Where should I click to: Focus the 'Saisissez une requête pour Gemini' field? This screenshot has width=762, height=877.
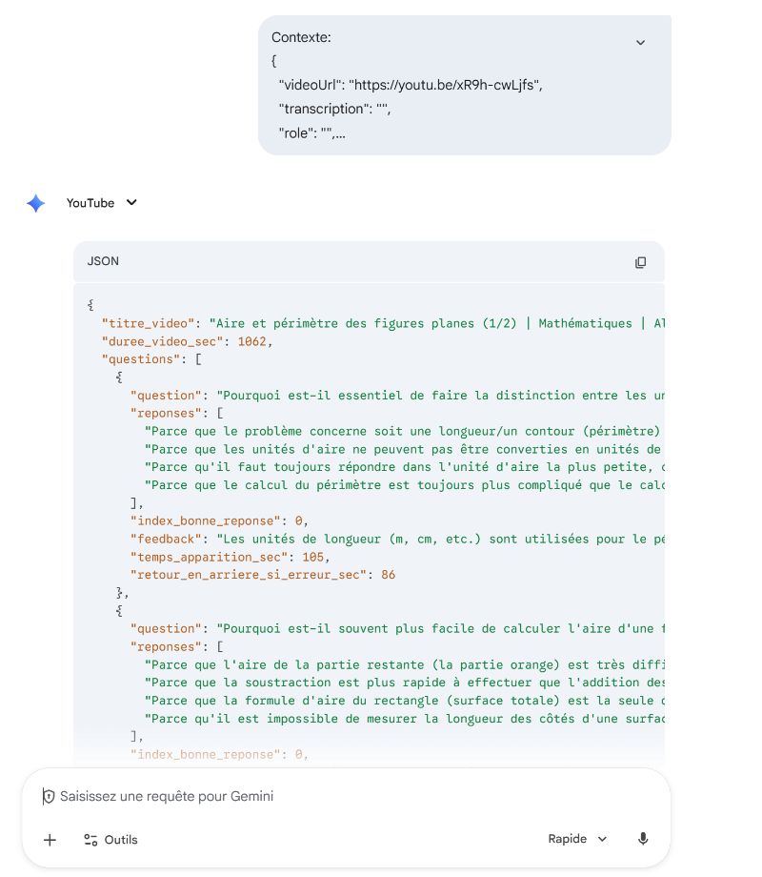(286, 796)
